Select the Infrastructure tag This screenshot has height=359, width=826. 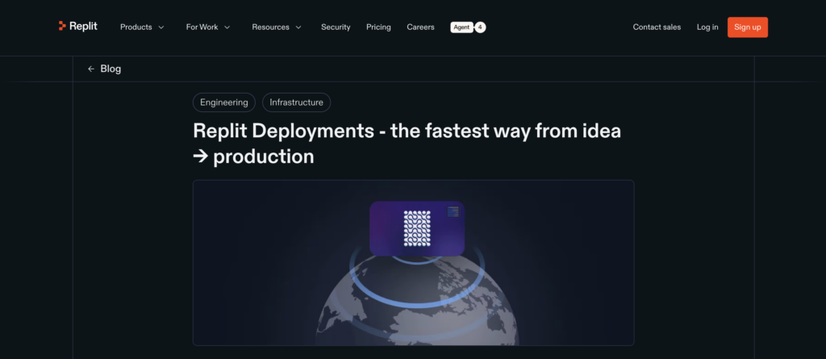pos(297,102)
